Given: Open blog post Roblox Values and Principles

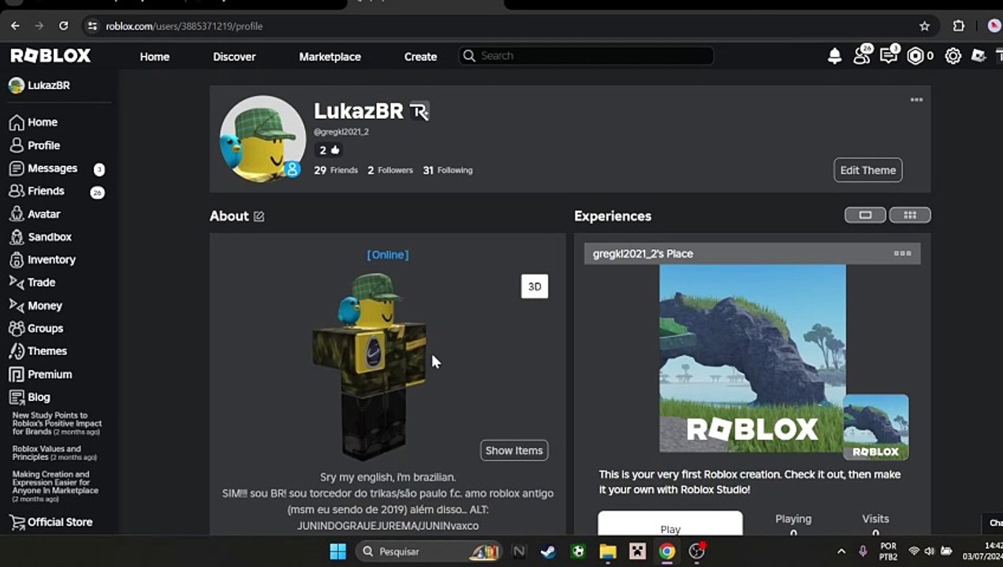Looking at the screenshot, I should coord(54,453).
